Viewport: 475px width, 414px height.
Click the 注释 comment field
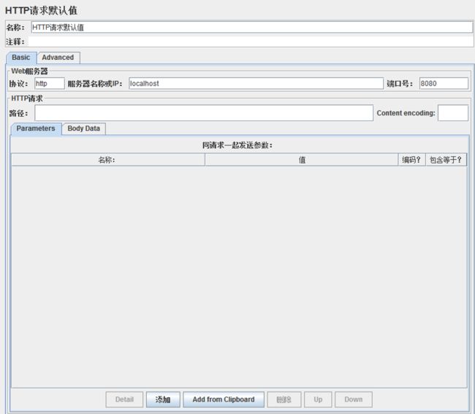tap(251, 42)
